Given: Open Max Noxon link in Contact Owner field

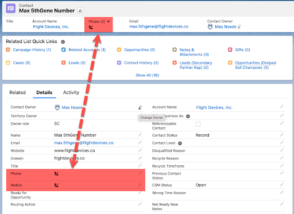Looking at the screenshot, I should click(x=72, y=107).
